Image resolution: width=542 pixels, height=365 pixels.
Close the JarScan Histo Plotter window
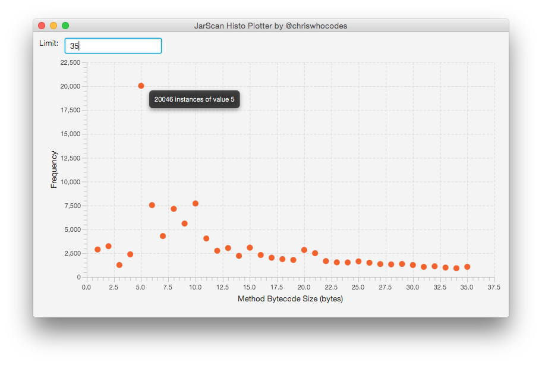(x=42, y=26)
